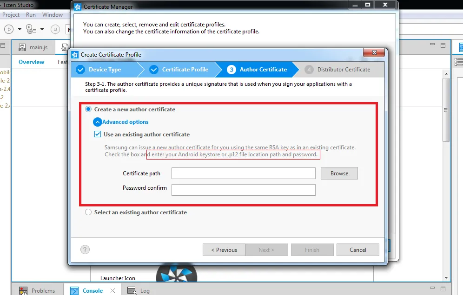Close the Console view tab
The height and width of the screenshot is (295, 463).
(x=113, y=290)
